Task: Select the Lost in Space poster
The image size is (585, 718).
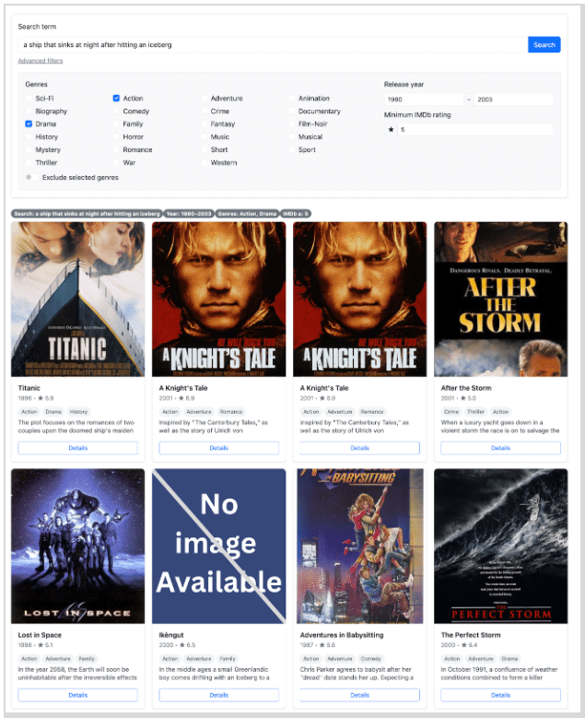Action: tap(77, 546)
